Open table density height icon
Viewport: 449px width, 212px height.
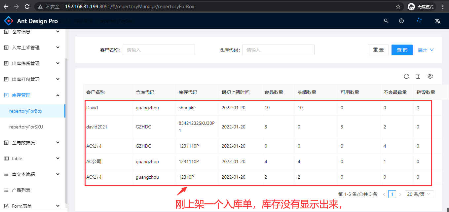pos(418,76)
